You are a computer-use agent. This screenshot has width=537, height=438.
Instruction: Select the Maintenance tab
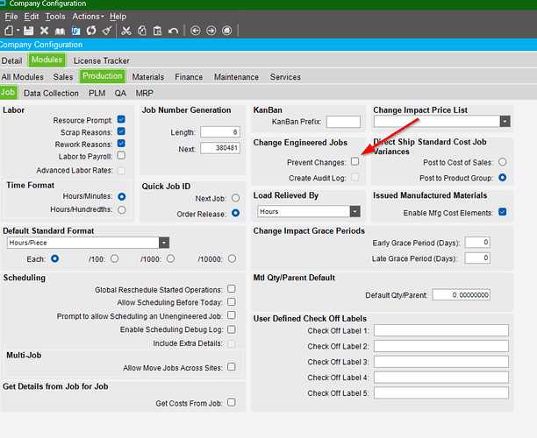[x=236, y=77]
